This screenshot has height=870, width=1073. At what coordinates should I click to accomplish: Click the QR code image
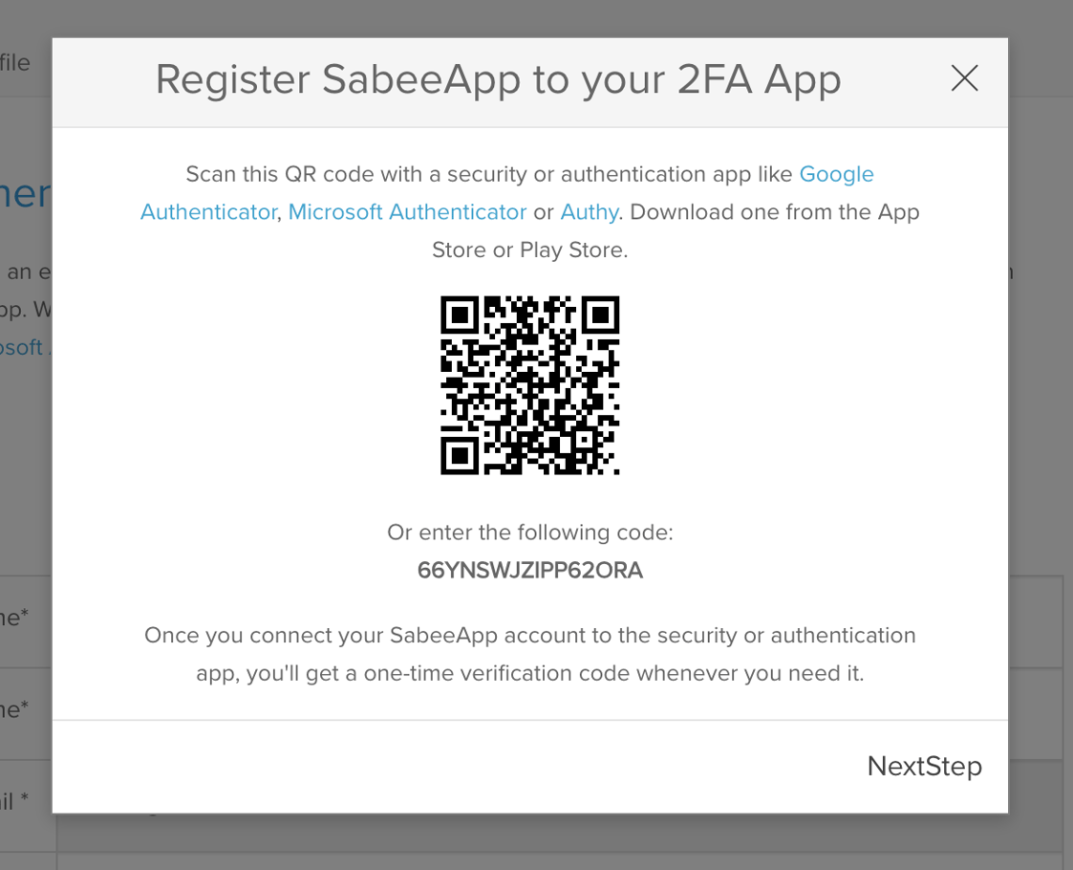[x=529, y=384]
